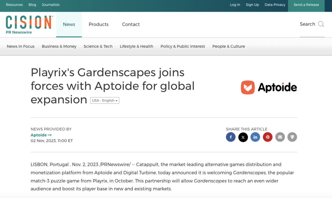Share article on LinkedIn
This screenshot has width=332, height=198.
255,137
